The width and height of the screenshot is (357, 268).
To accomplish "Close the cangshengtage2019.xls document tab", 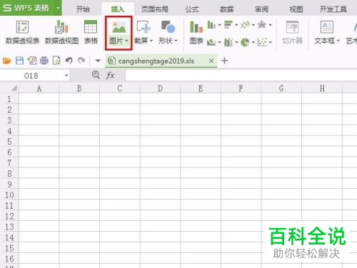I will tap(211, 61).
